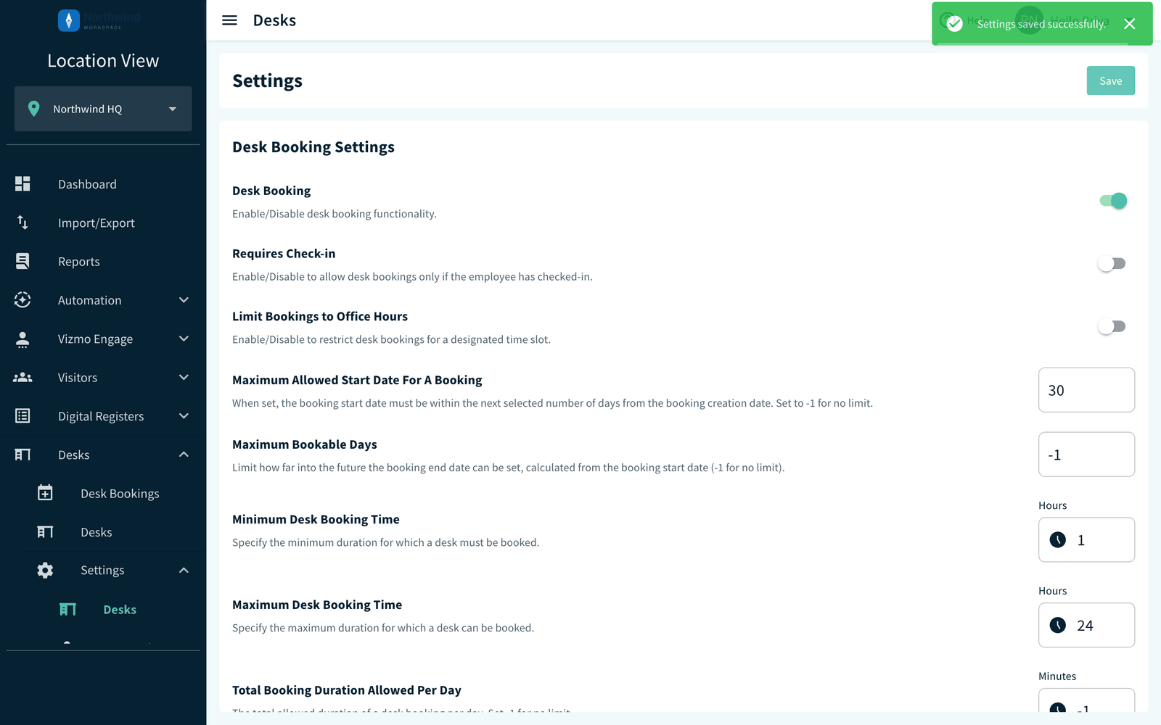This screenshot has width=1161, height=725.
Task: Open Dashboard from the sidebar
Action: [x=103, y=184]
